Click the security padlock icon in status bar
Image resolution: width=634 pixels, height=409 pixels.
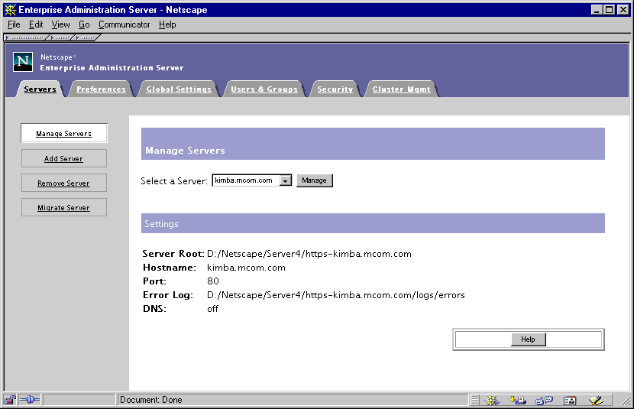pyautogui.click(x=10, y=400)
